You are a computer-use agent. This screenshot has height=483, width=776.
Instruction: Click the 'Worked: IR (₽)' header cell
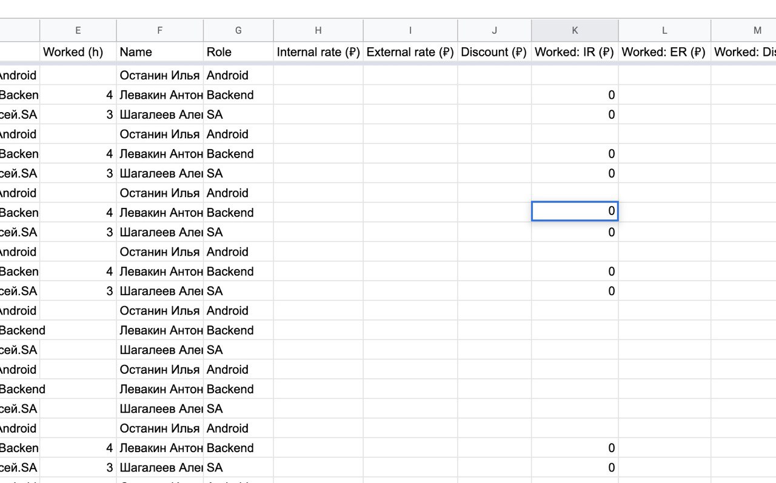click(575, 52)
